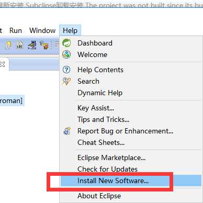
Task: Open the Welcome entry
Action: point(131,54)
